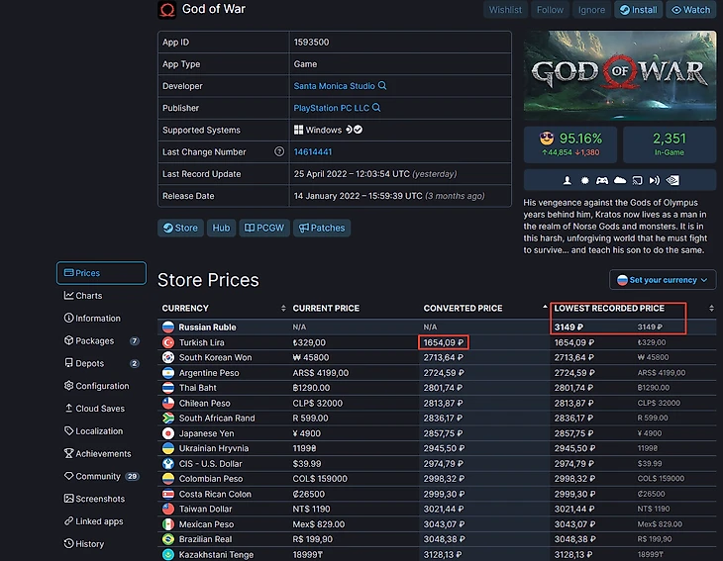This screenshot has width=723, height=561.
Task: Click the God of War omega app icon
Action: pyautogui.click(x=167, y=10)
